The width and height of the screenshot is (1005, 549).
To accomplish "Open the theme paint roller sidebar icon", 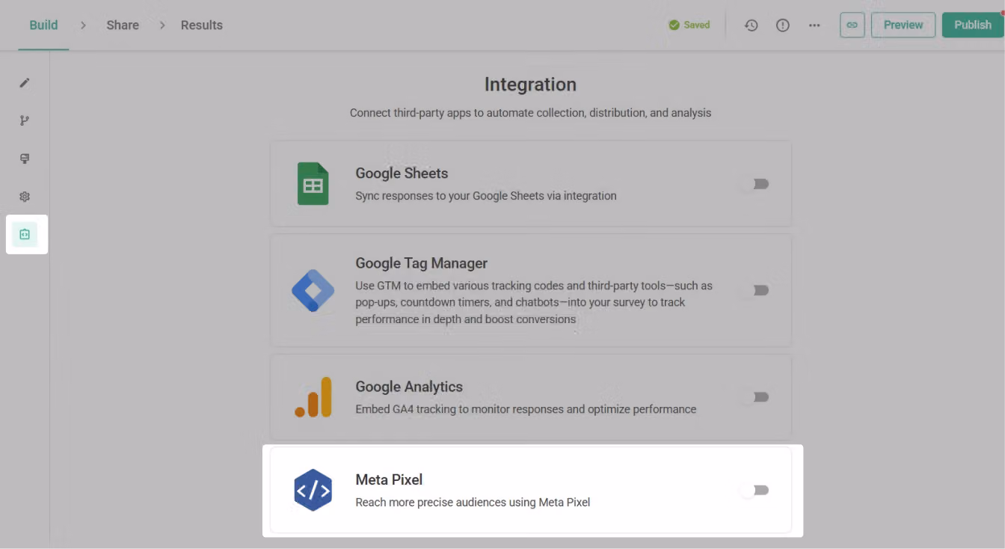I will 25,159.
